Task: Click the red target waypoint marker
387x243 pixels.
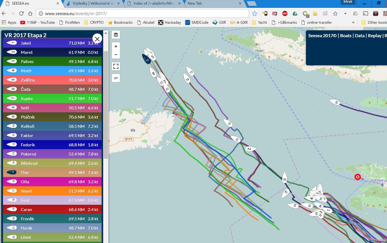Action: tap(358, 177)
